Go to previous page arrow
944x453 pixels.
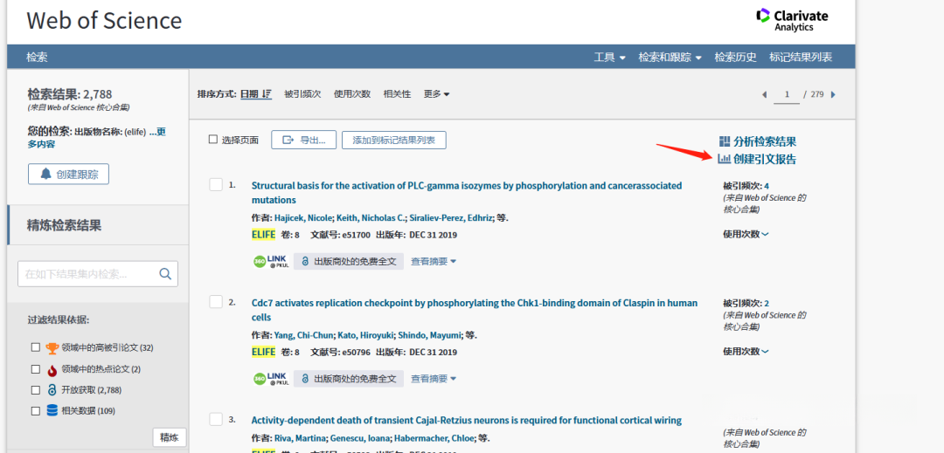(x=765, y=94)
